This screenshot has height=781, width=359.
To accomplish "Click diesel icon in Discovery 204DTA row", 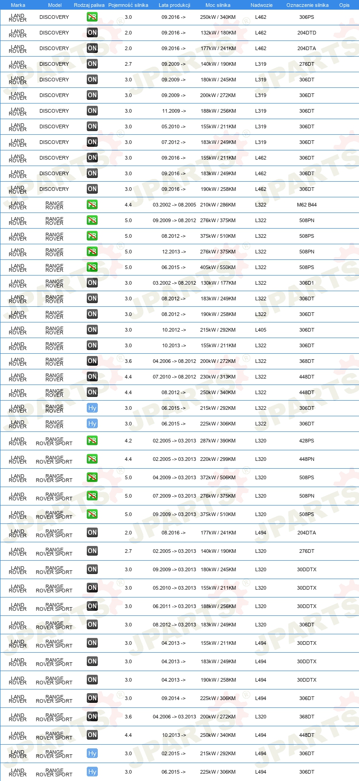I will coord(92,48).
